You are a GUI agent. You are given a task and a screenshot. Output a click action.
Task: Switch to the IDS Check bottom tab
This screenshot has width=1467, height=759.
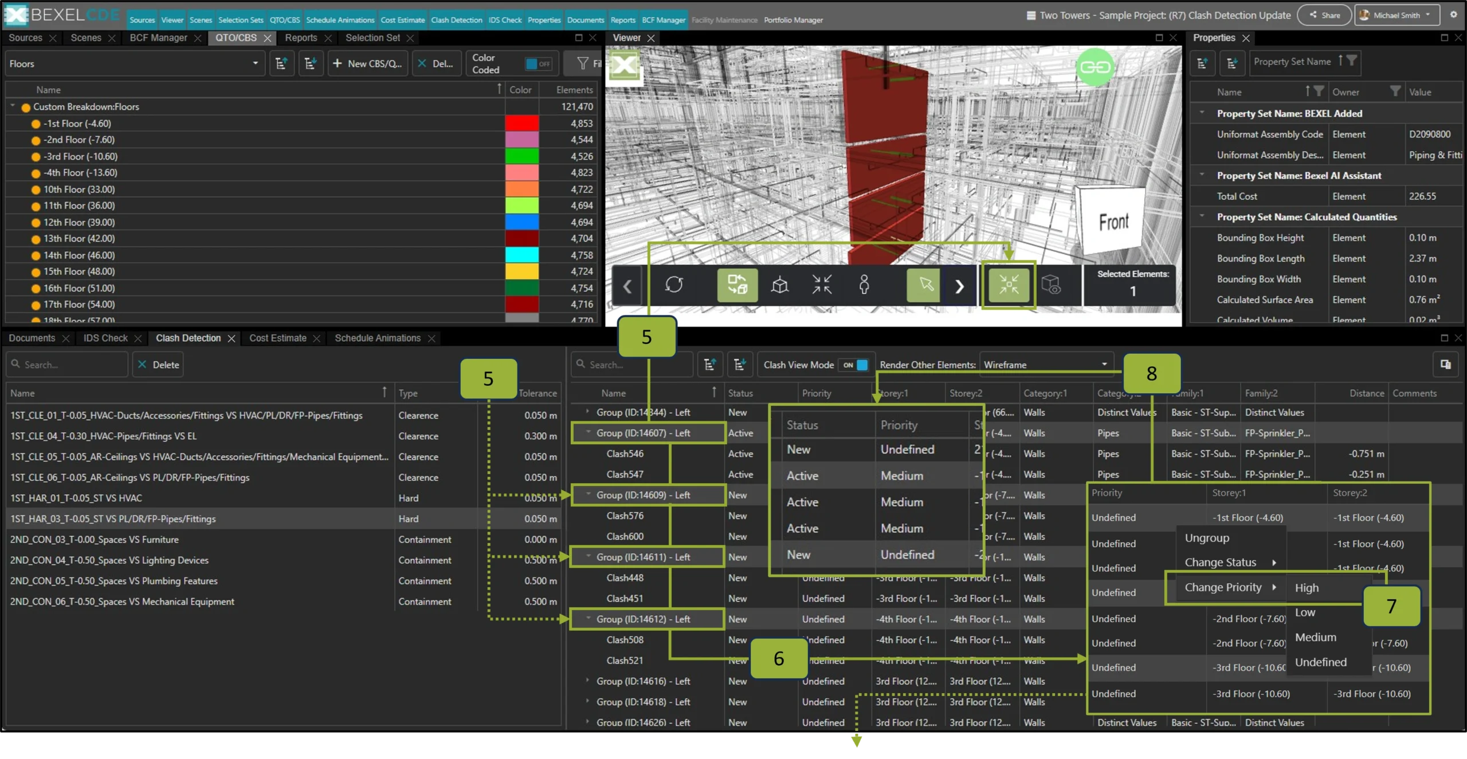(105, 338)
